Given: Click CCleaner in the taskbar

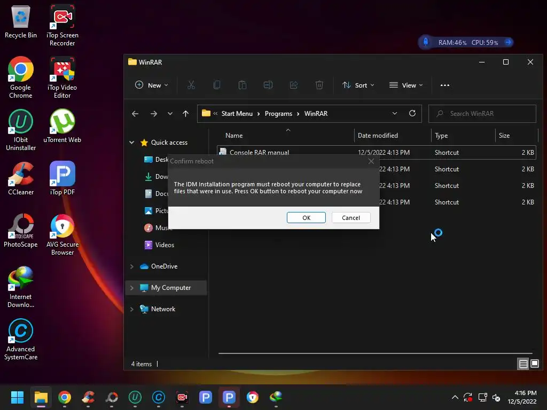Looking at the screenshot, I should [x=88, y=397].
